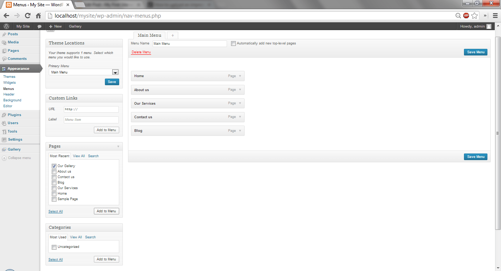Click the browser reload icon
This screenshot has width=501, height=271.
click(28, 16)
